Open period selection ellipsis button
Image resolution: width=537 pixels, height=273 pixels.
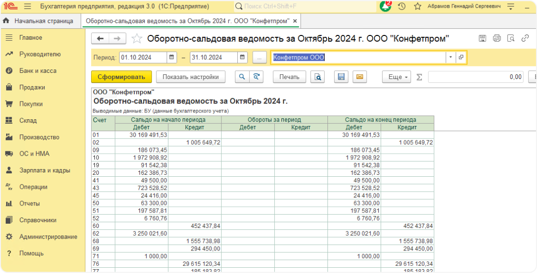tap(259, 57)
